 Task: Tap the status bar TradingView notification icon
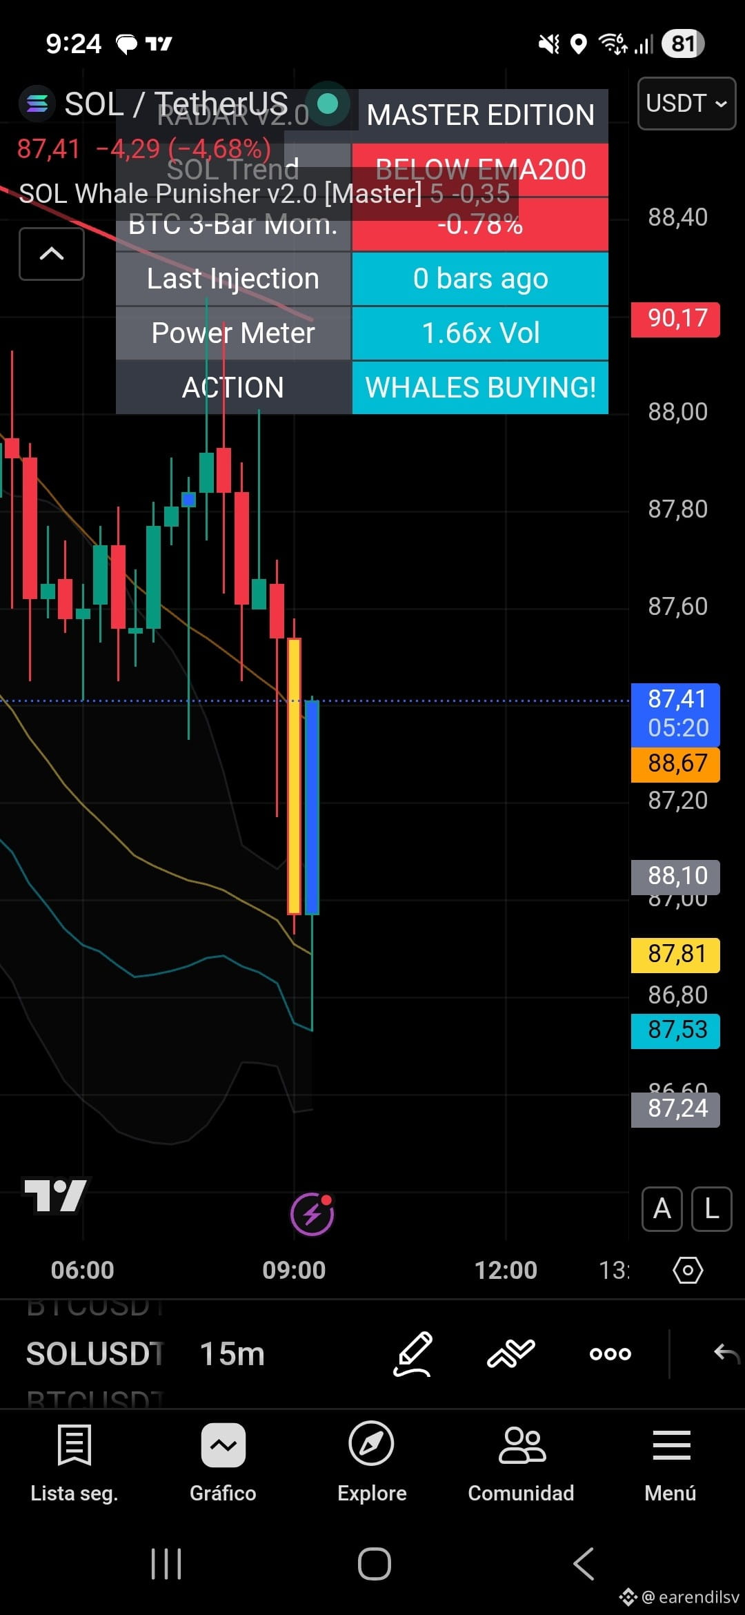point(159,45)
